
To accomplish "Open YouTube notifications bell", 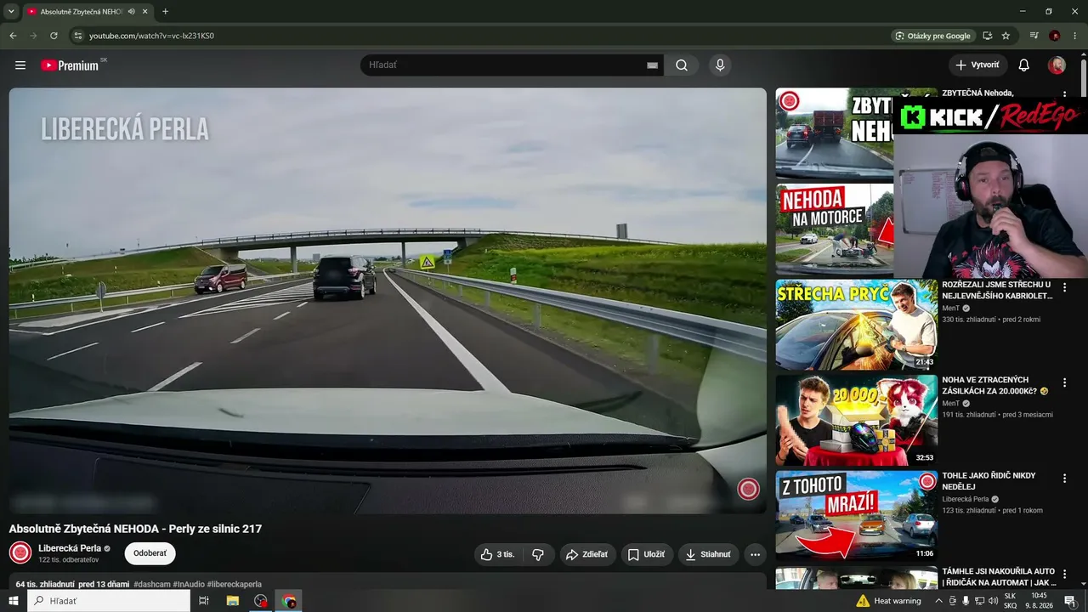I will [x=1024, y=65].
